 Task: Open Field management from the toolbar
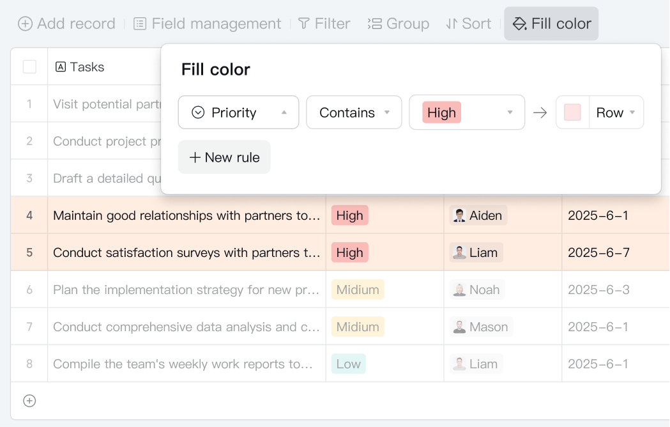(207, 24)
